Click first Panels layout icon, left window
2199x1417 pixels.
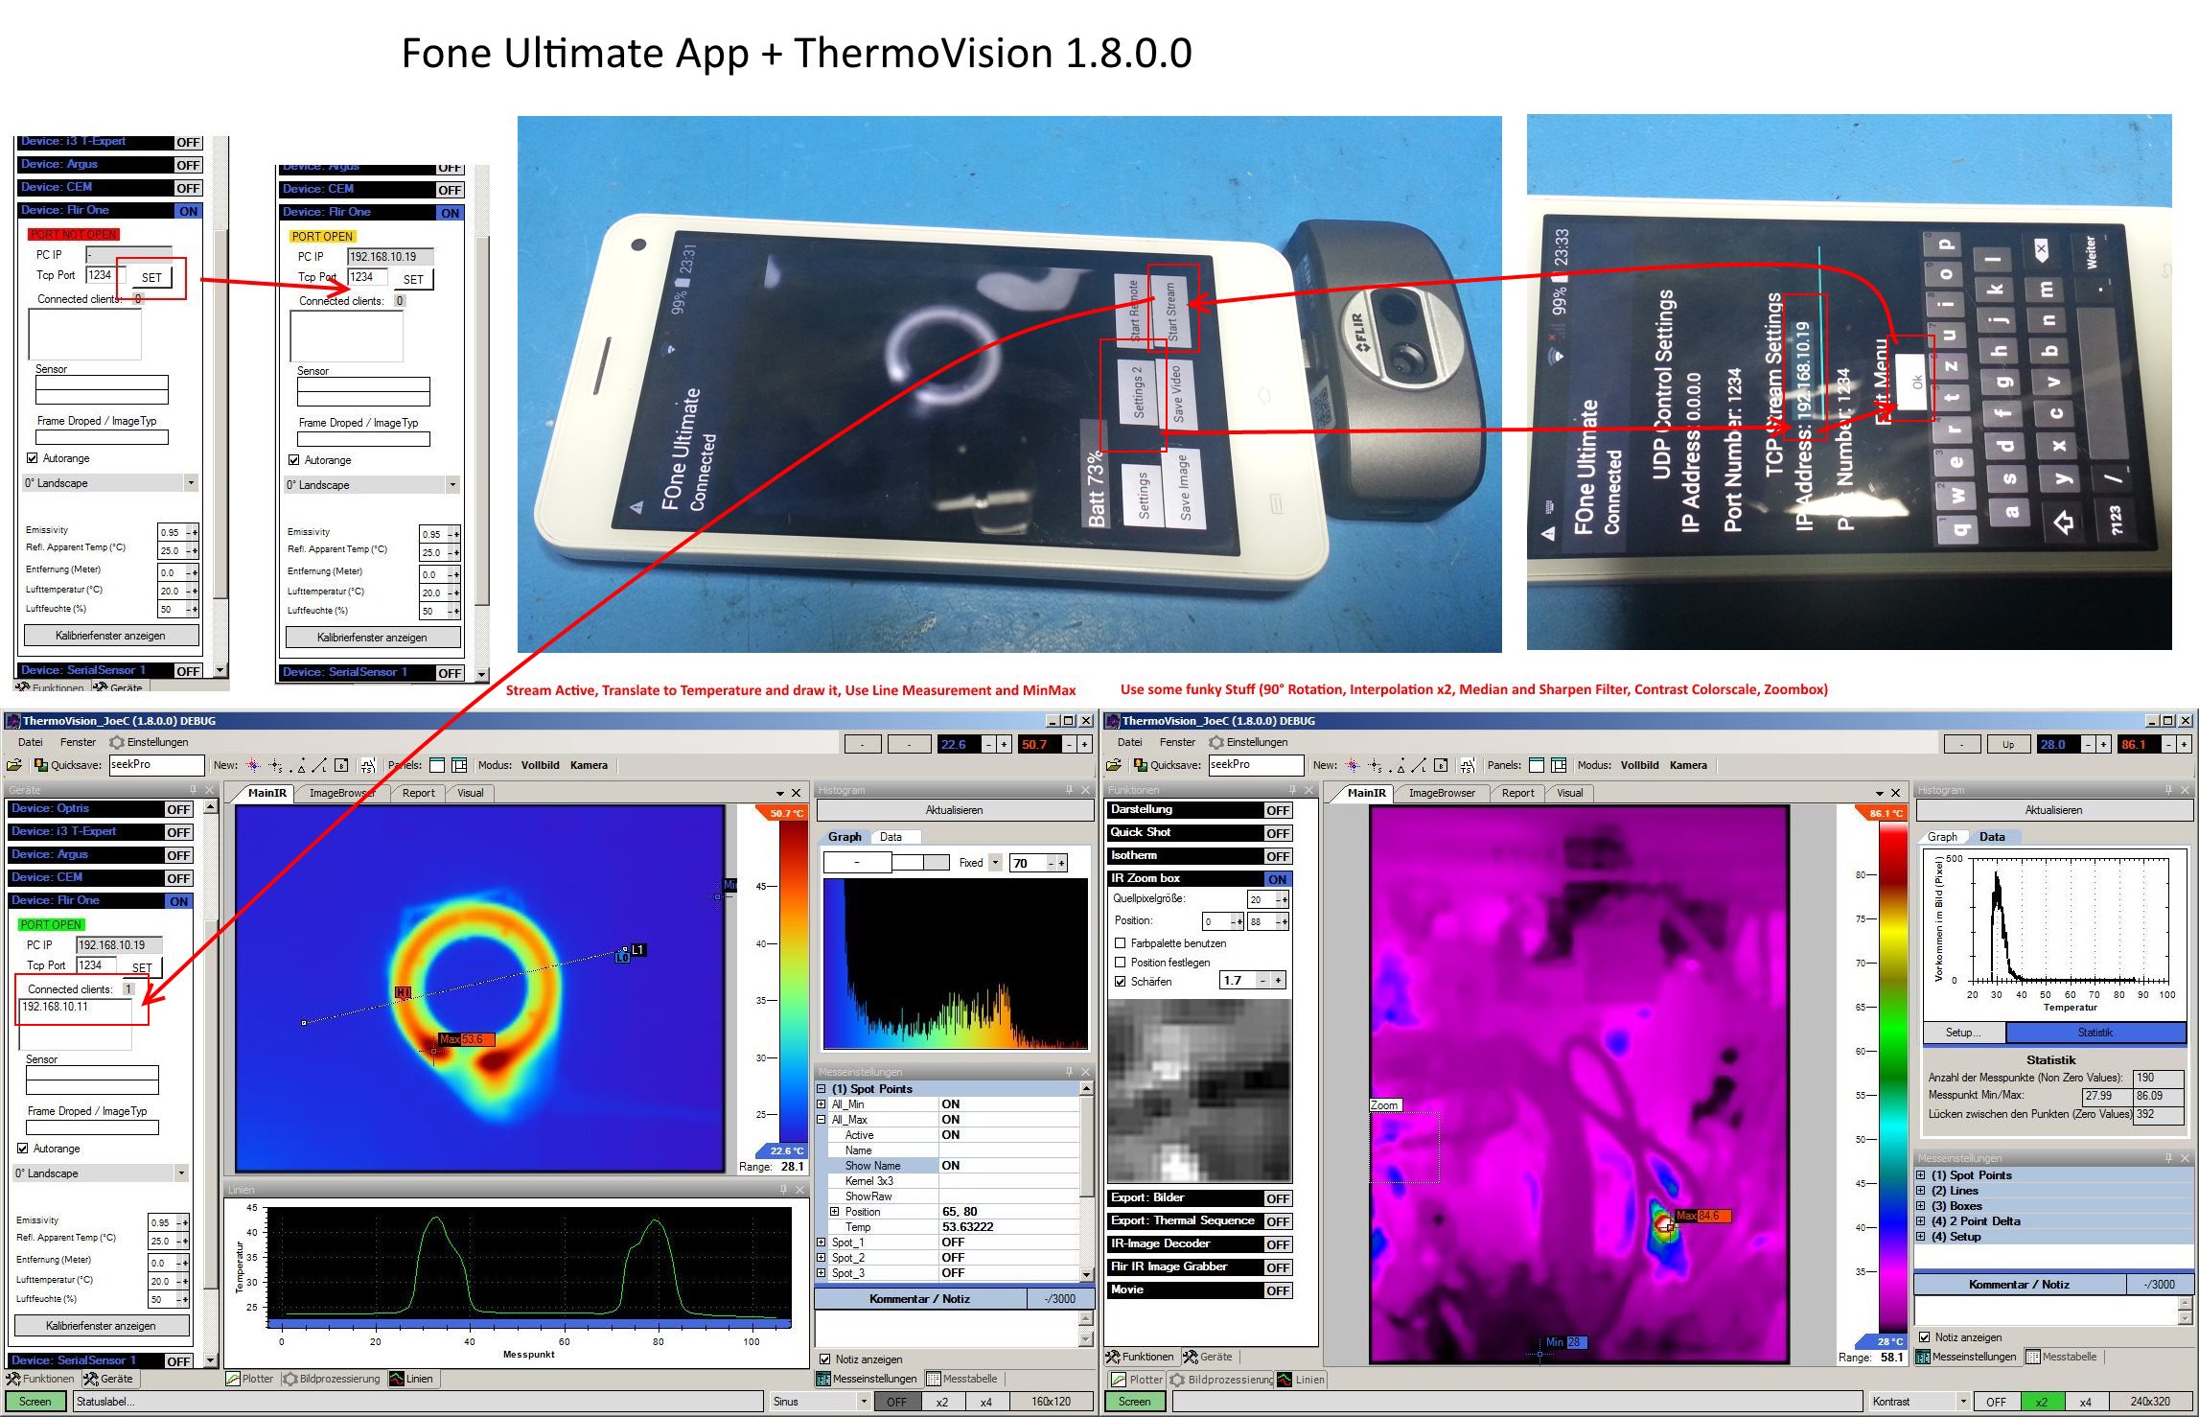[x=437, y=765]
